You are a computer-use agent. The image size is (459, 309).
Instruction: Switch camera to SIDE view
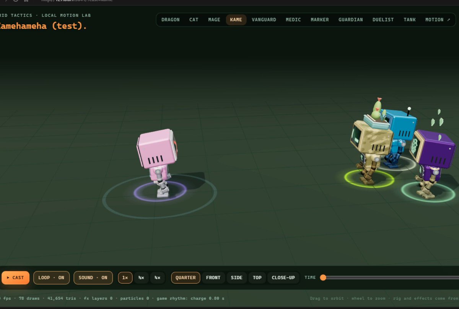(x=236, y=278)
